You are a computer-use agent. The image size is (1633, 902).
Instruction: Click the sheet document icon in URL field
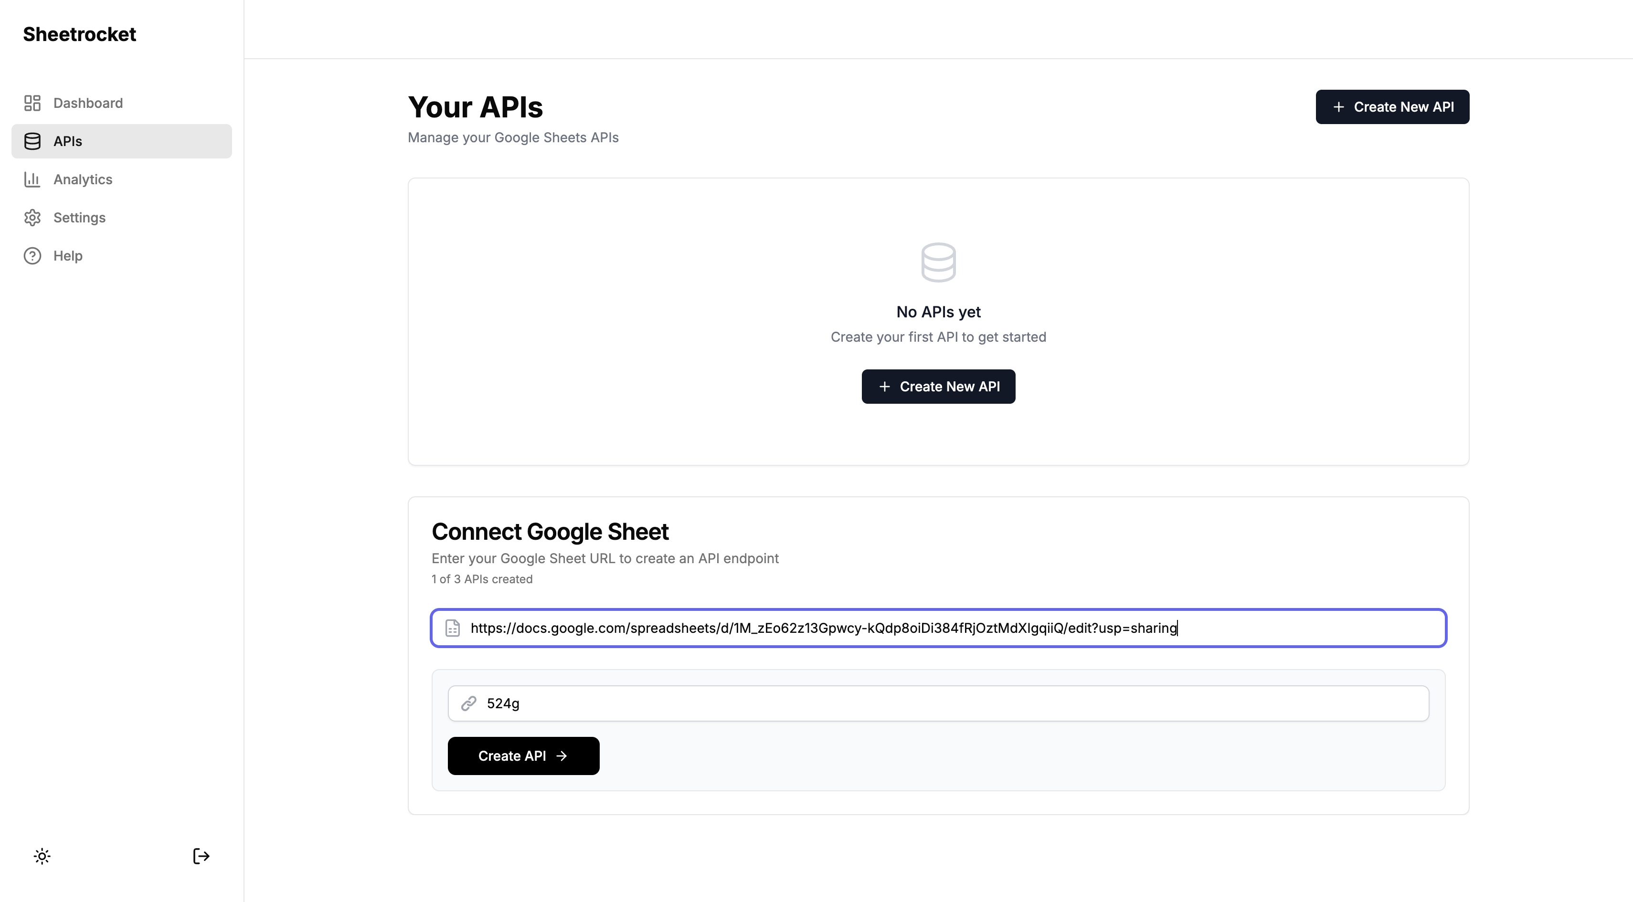[453, 629]
